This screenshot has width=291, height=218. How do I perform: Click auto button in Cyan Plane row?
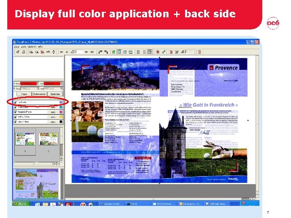(x=53, y=107)
